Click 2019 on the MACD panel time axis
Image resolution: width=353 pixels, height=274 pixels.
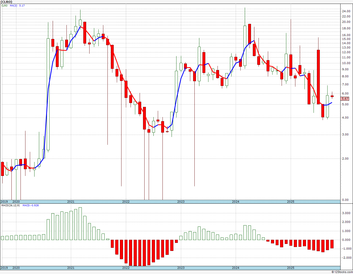[4, 268]
